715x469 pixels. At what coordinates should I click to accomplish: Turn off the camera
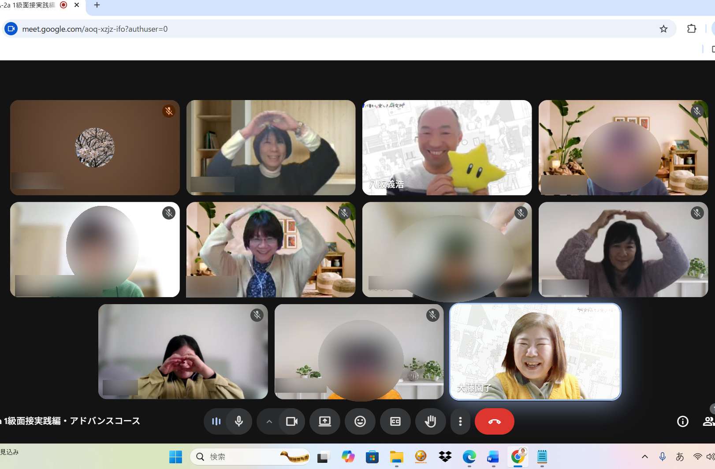pyautogui.click(x=292, y=421)
